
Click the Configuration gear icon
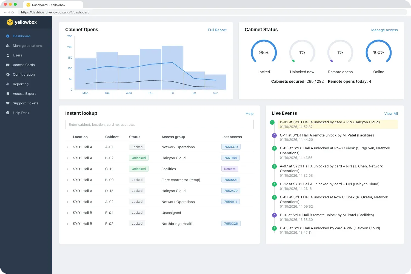coord(8,75)
